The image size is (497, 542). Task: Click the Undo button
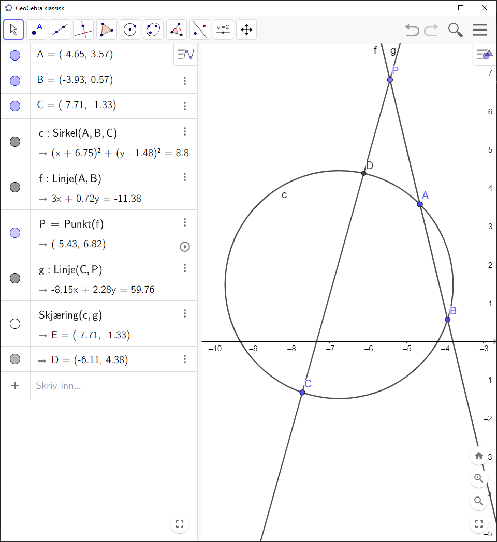pyautogui.click(x=412, y=30)
